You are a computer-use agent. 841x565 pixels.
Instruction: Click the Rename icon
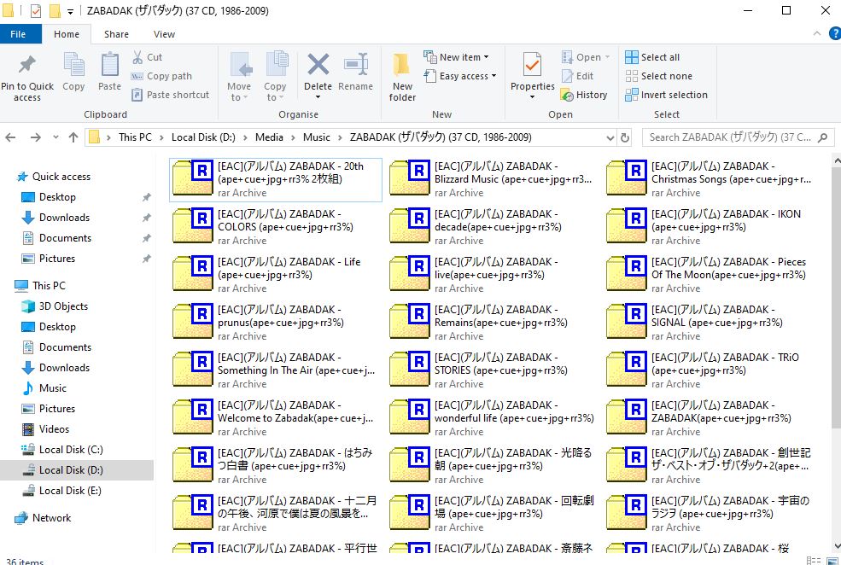(355, 64)
